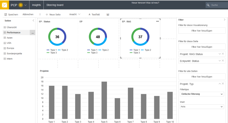This screenshot has height=123, width=228.
Task: Collapse the Projekt: Typ filter card
Action: point(219,84)
